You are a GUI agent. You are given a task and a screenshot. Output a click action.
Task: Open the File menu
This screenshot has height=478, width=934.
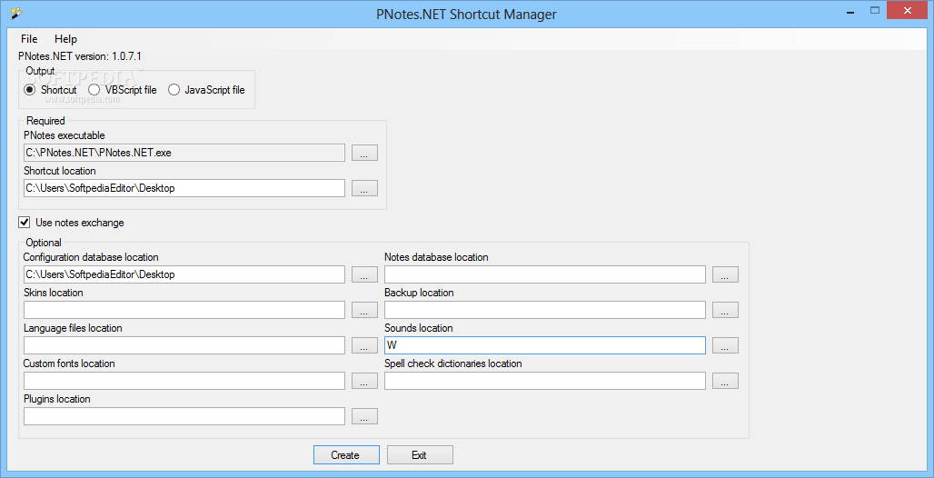point(28,39)
